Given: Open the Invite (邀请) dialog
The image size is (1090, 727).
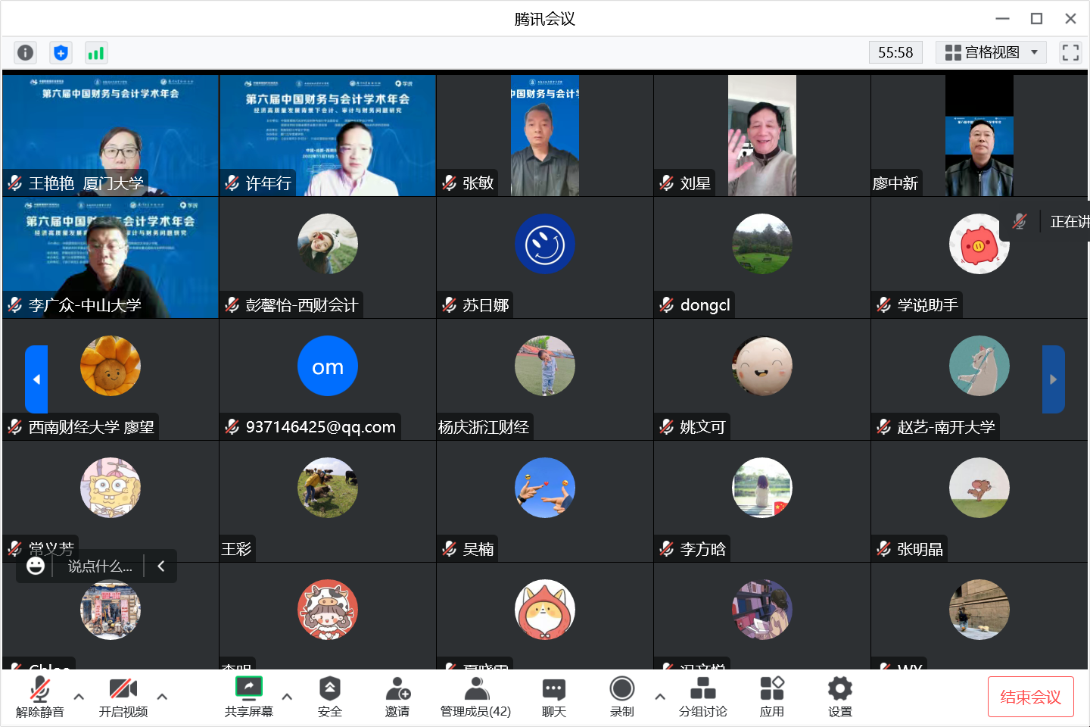Looking at the screenshot, I should [x=397, y=697].
